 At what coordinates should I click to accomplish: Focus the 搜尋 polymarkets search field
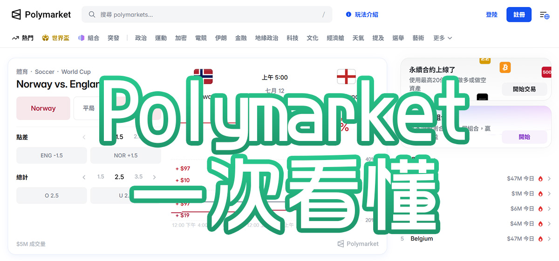click(x=207, y=14)
